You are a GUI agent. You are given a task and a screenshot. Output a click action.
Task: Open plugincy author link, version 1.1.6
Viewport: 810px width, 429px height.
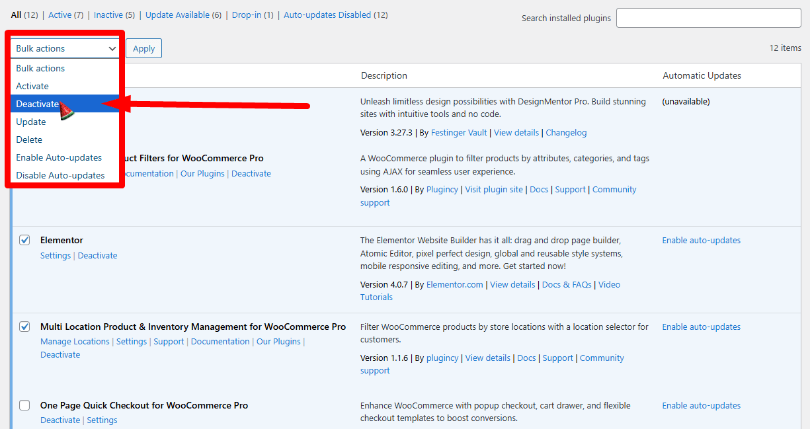point(442,358)
